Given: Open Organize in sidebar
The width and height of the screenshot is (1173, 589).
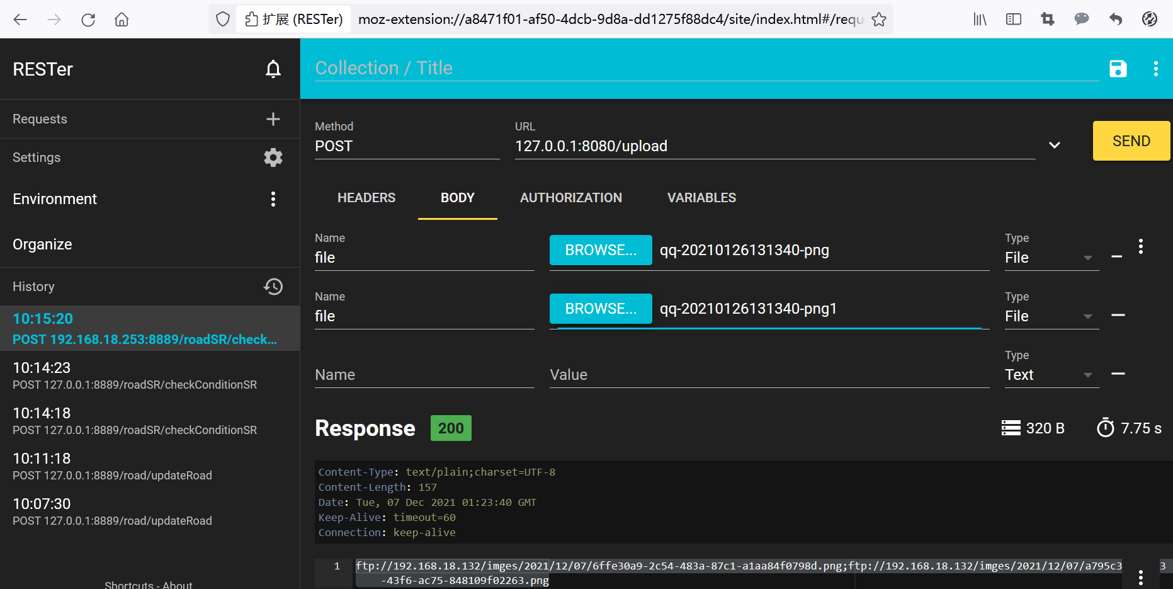Looking at the screenshot, I should pyautogui.click(x=42, y=244).
